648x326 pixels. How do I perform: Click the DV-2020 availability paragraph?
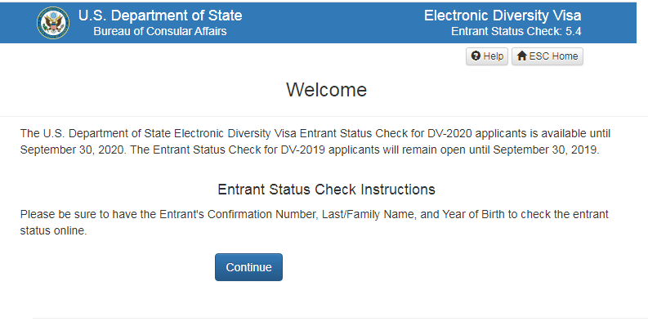tap(315, 141)
